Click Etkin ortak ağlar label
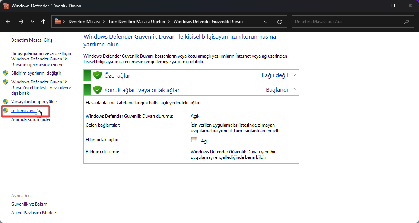 (x=102, y=140)
